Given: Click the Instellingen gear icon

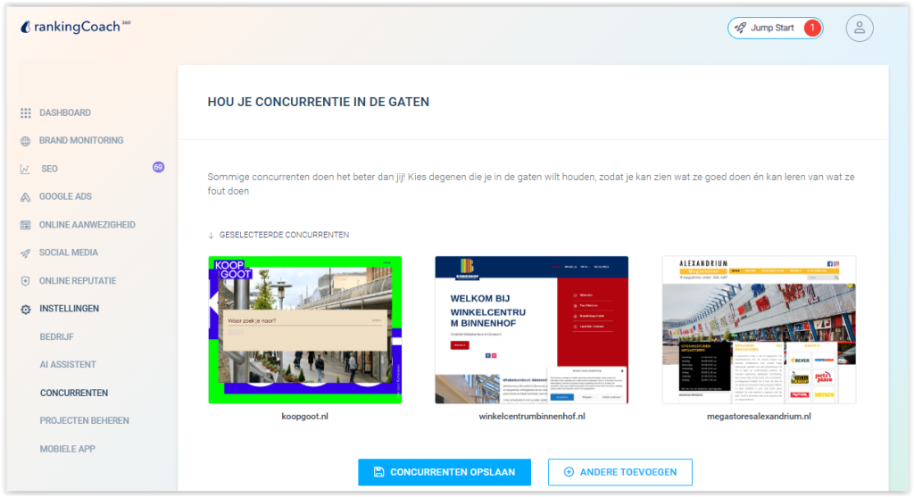Looking at the screenshot, I should tap(25, 309).
